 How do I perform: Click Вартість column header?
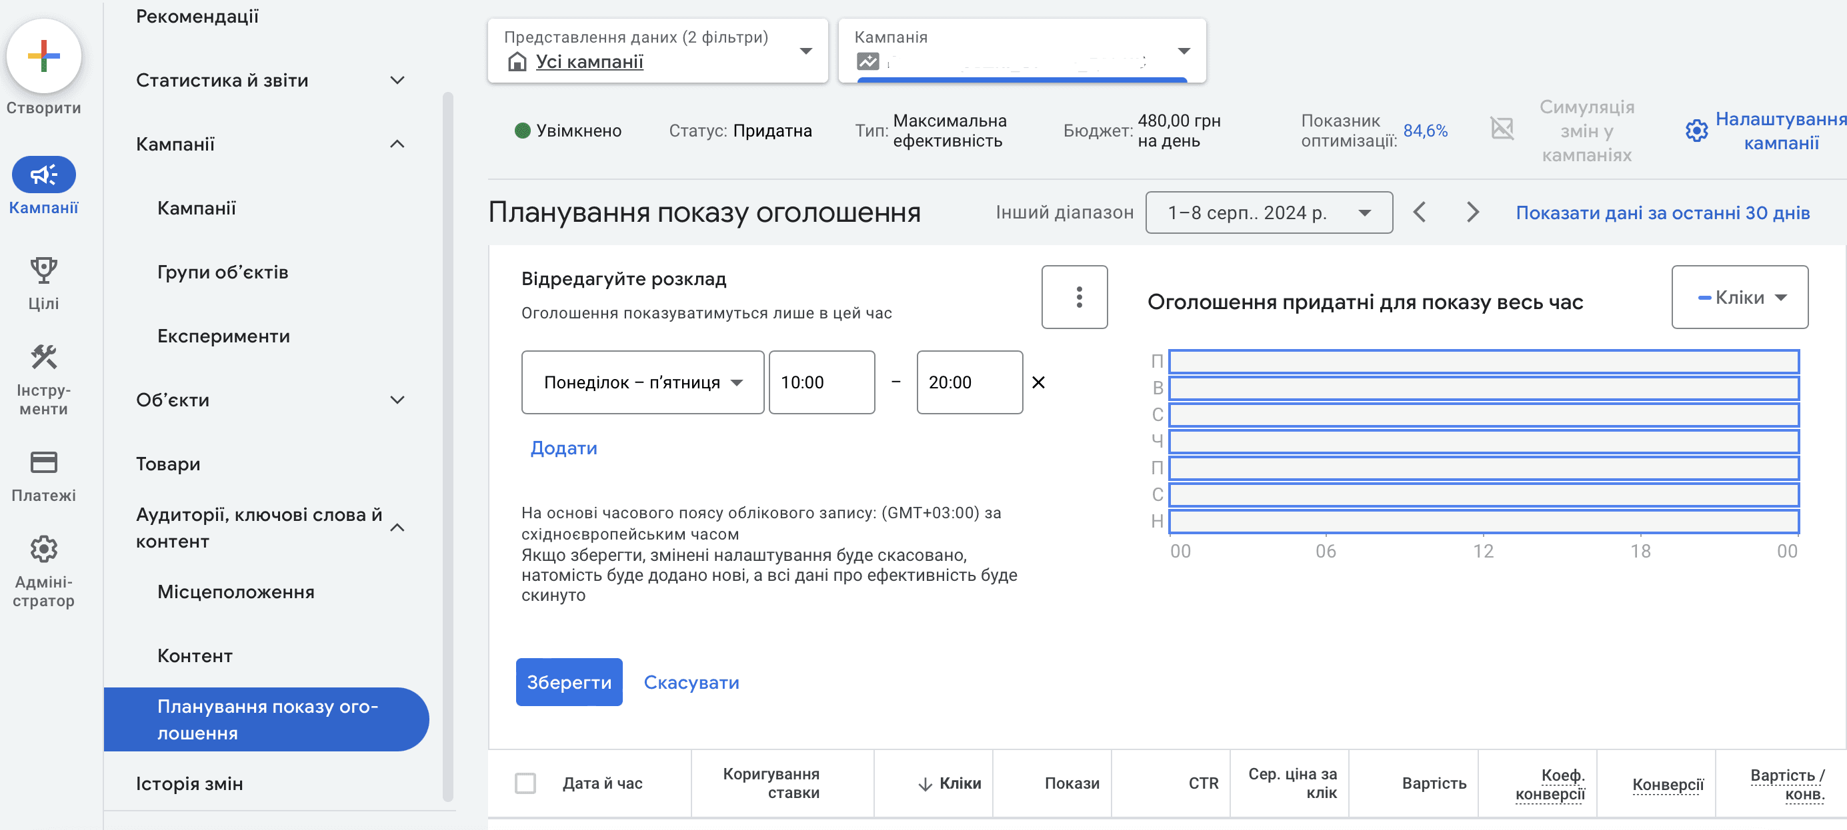1434,783
